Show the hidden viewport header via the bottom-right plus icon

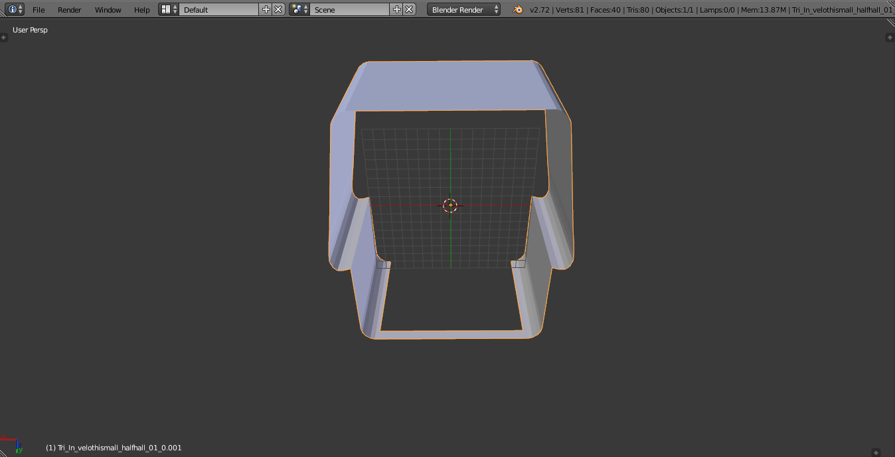[876, 452]
